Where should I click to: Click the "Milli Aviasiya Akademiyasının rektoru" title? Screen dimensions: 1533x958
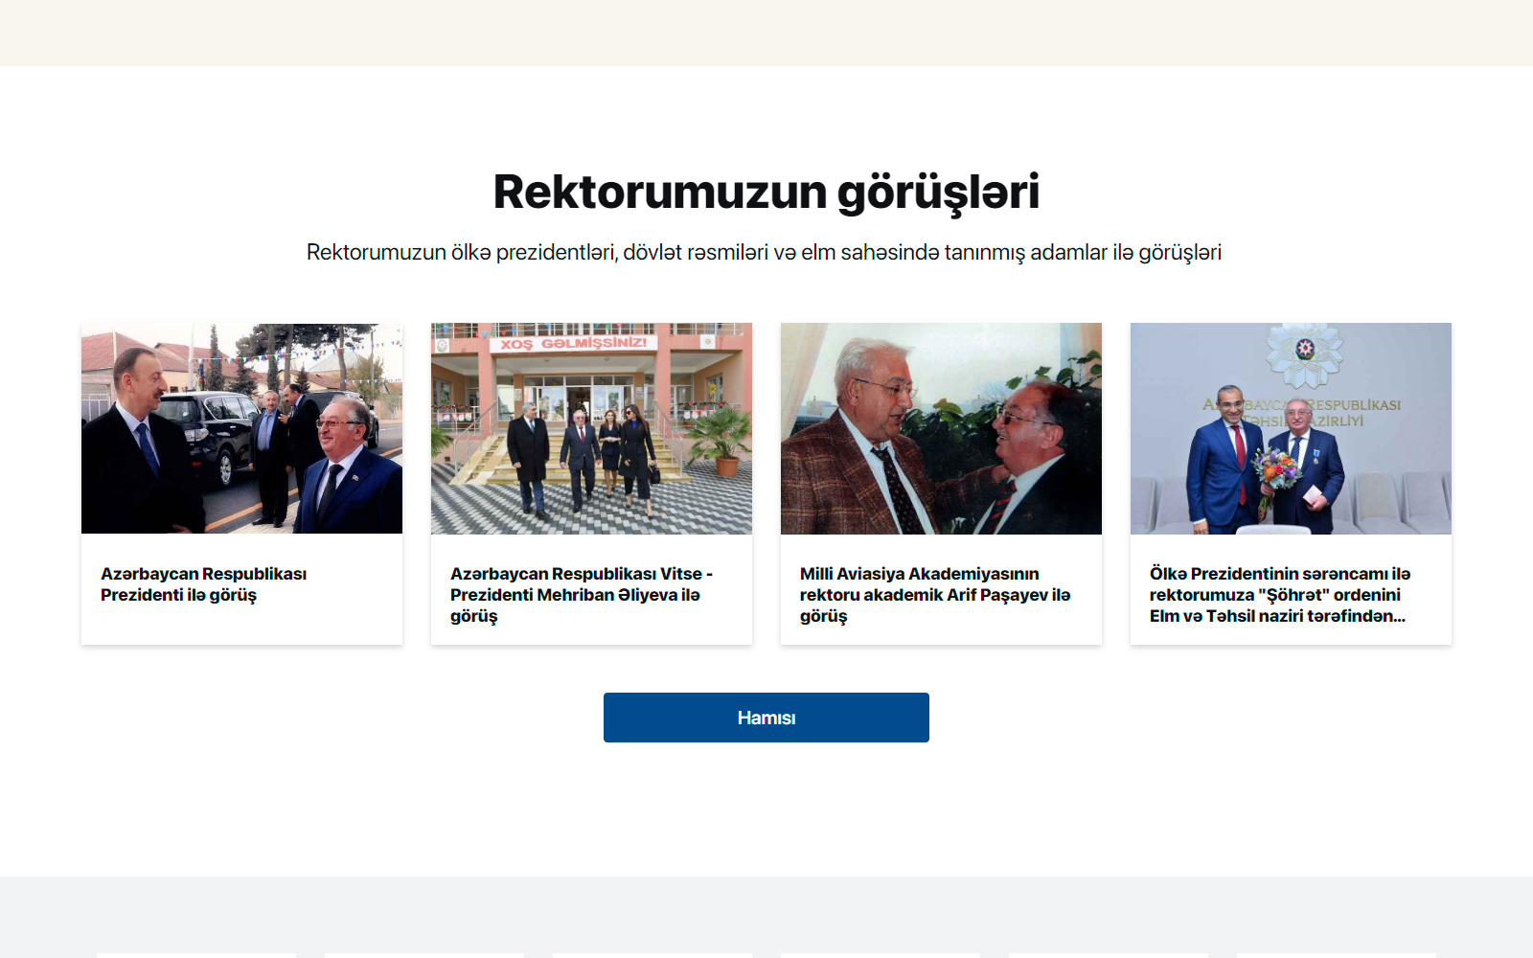point(935,595)
